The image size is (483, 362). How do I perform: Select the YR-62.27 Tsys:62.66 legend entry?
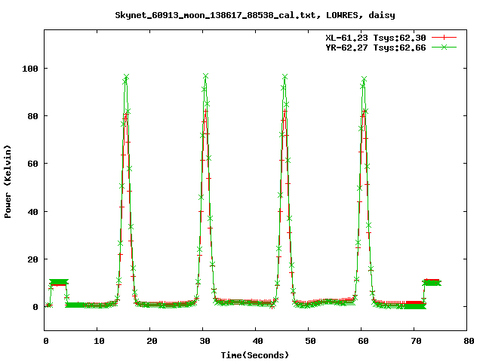pyautogui.click(x=376, y=48)
